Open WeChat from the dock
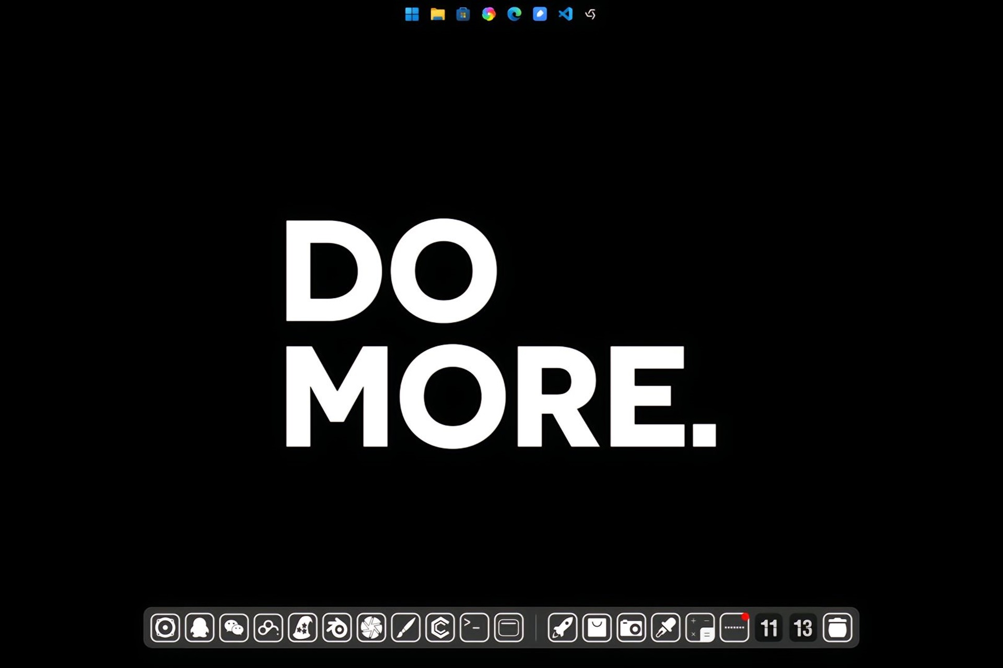1003x668 pixels. coord(234,627)
